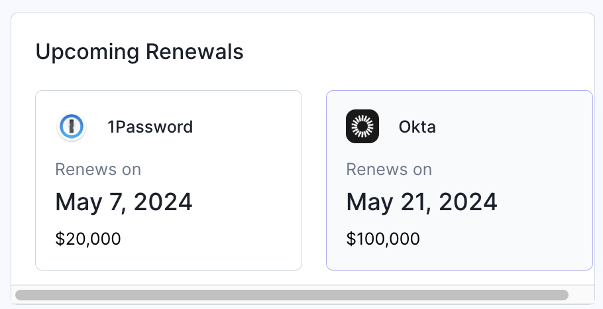This screenshot has height=309, width=603.
Task: Select the May 7, 2024 renewal date
Action: click(123, 202)
